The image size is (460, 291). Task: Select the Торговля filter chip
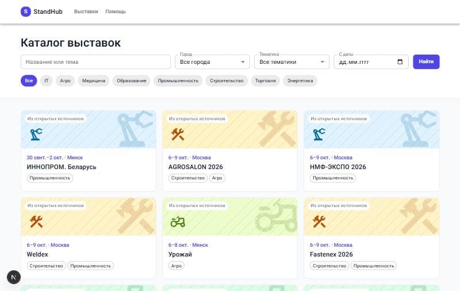[x=266, y=81]
